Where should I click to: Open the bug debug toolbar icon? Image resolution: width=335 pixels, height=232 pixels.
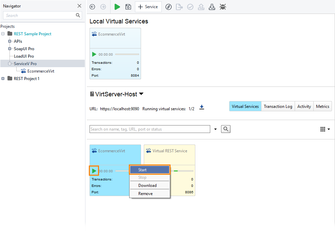pos(223,7)
